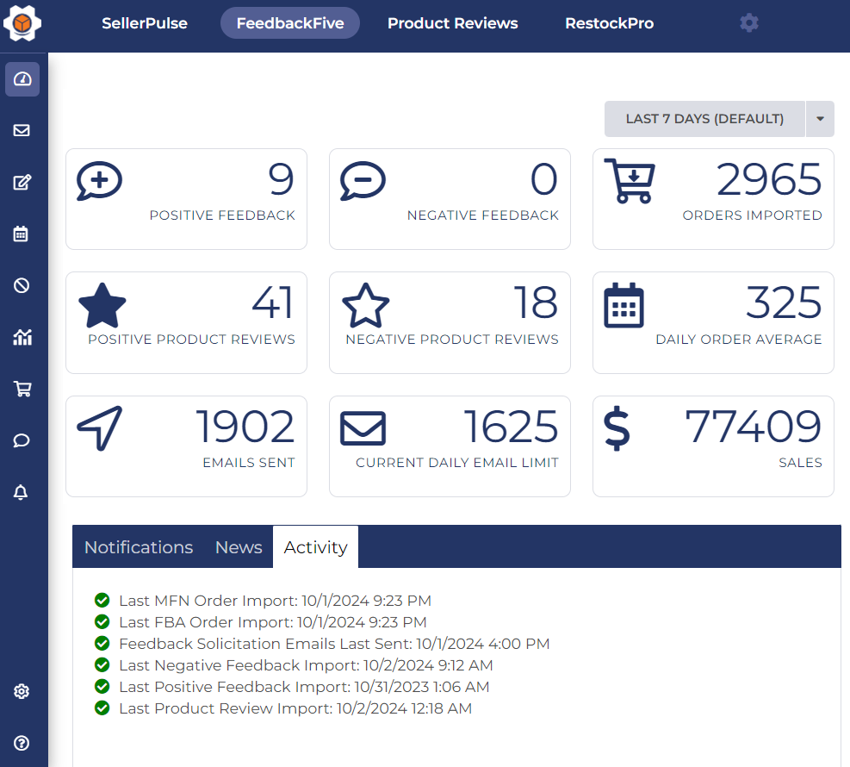
Task: Open the News tab
Action: [238, 546]
